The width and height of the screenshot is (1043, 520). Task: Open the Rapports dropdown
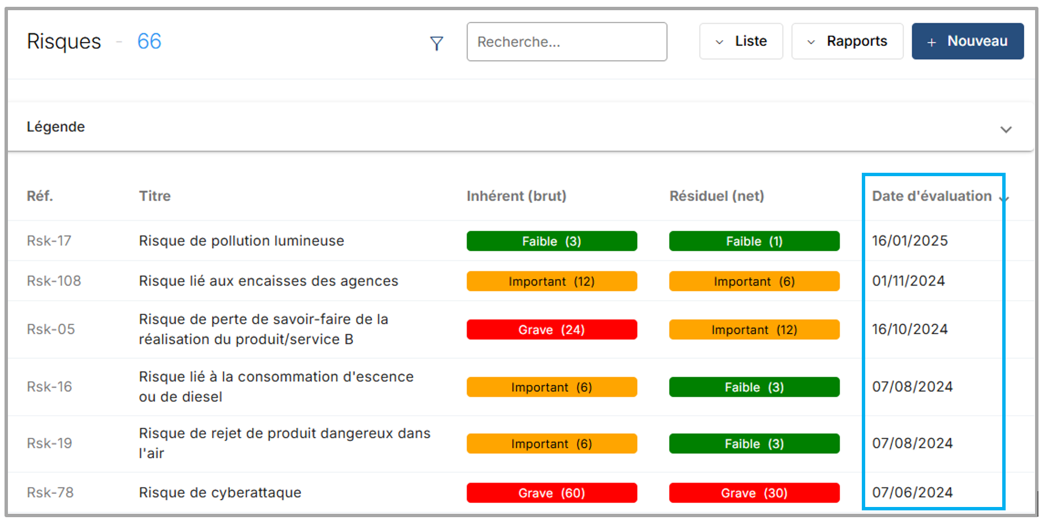click(x=847, y=41)
